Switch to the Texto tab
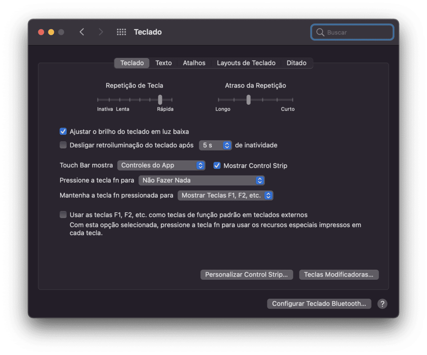This screenshot has width=427, height=355. pyautogui.click(x=163, y=63)
